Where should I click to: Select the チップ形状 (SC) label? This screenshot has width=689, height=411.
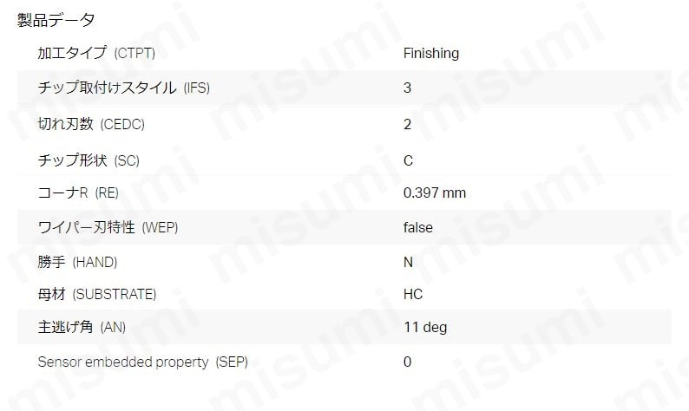[x=89, y=160]
